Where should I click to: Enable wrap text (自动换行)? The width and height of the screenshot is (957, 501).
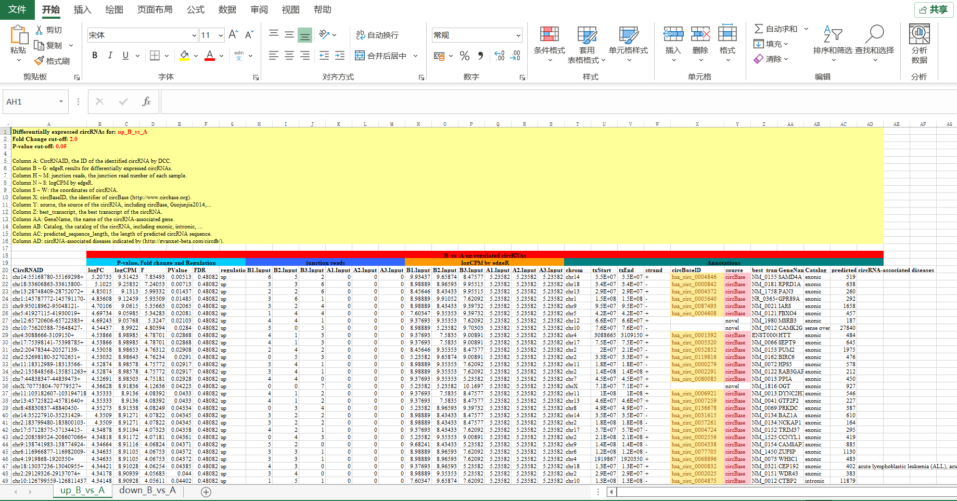tap(377, 35)
